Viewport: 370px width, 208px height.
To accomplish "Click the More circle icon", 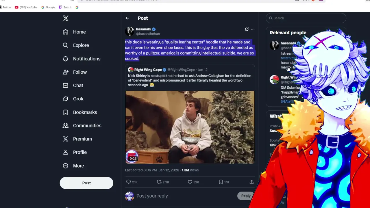I will (x=66, y=166).
